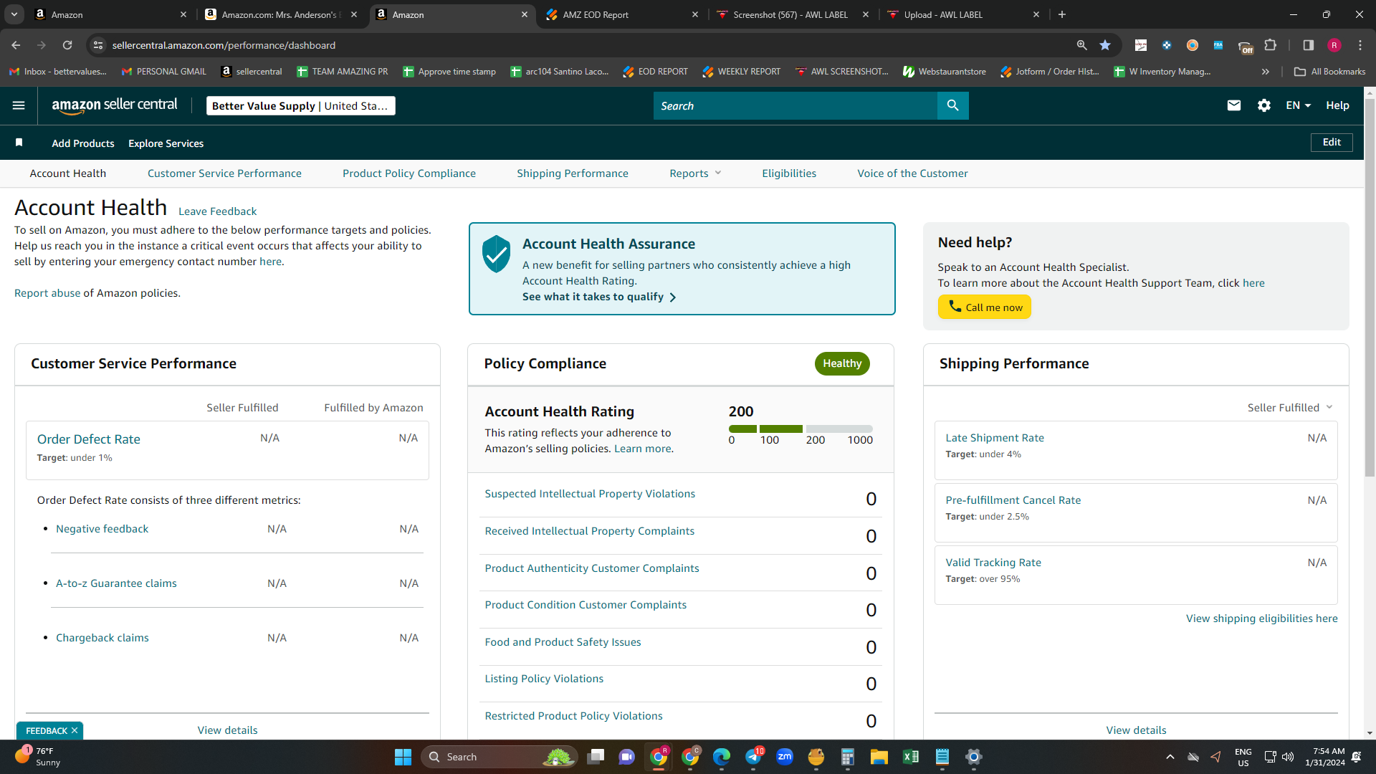The image size is (1376, 774).
Task: Open Microsoft Edge from the taskbar
Action: (x=722, y=757)
